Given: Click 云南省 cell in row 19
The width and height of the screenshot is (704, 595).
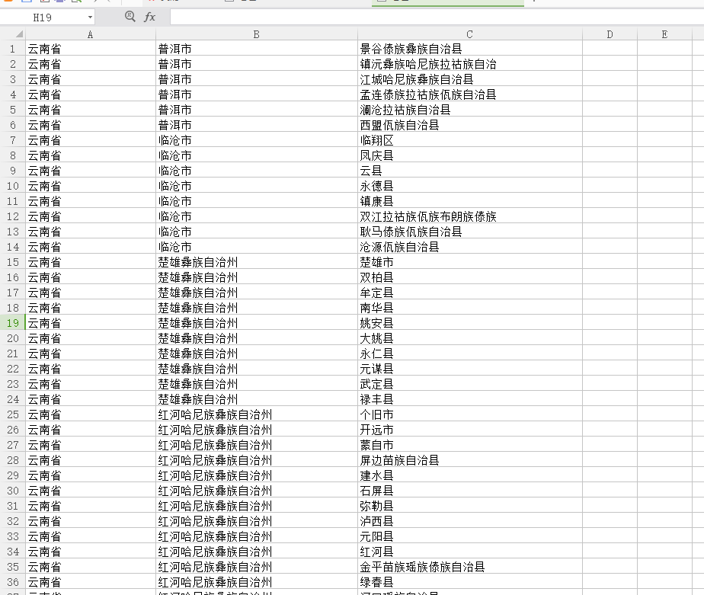Looking at the screenshot, I should click(x=90, y=323).
